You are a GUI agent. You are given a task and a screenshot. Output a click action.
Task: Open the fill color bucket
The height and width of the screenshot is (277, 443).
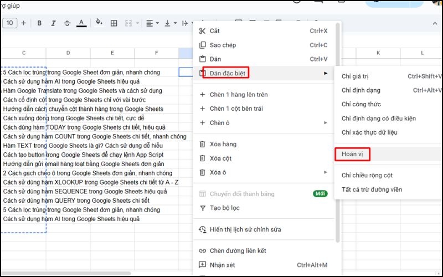[x=99, y=23]
